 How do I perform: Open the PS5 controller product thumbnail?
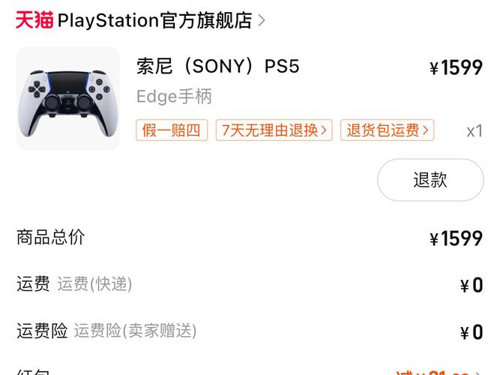[67, 98]
